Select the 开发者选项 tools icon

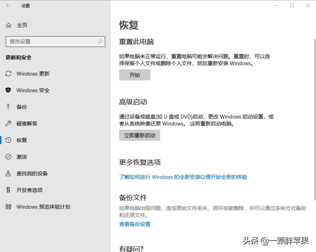[9, 190]
